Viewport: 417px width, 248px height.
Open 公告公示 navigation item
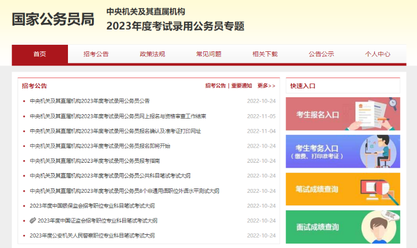321,54
